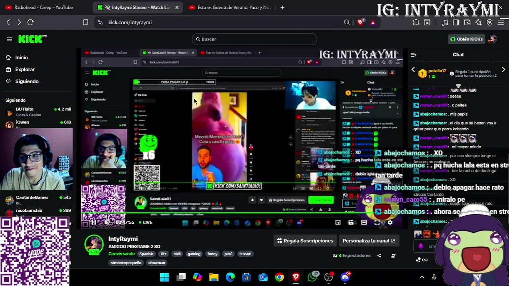Open BUTIsito channel in Siguiendo list

click(x=38, y=112)
